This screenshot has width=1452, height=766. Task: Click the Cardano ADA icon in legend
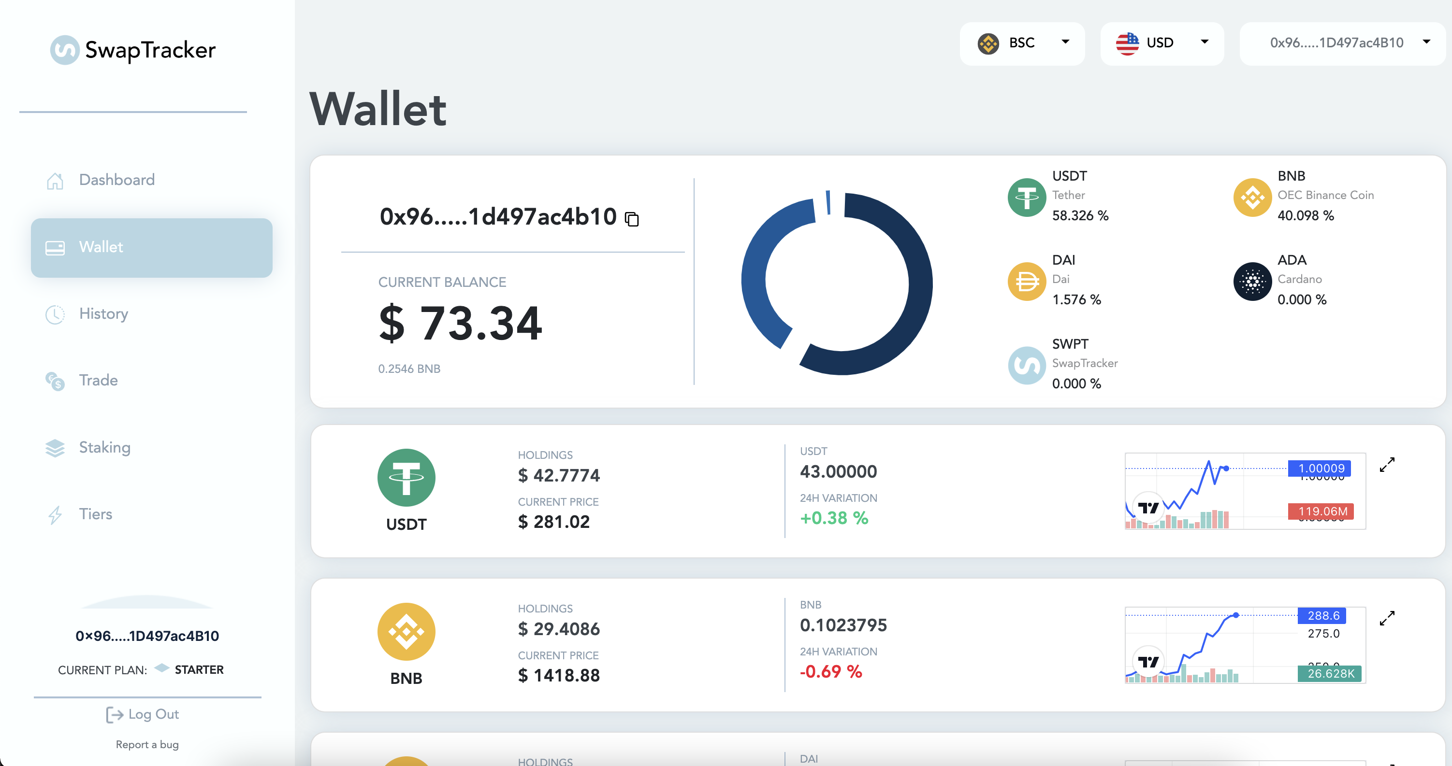(1252, 281)
